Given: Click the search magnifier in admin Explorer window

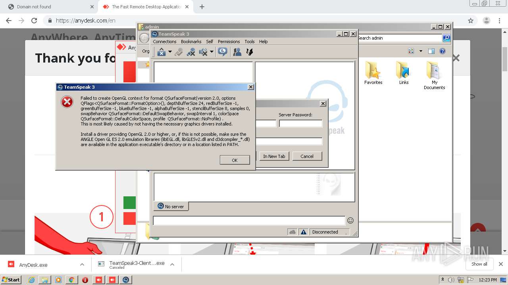Looking at the screenshot, I should tap(446, 38).
